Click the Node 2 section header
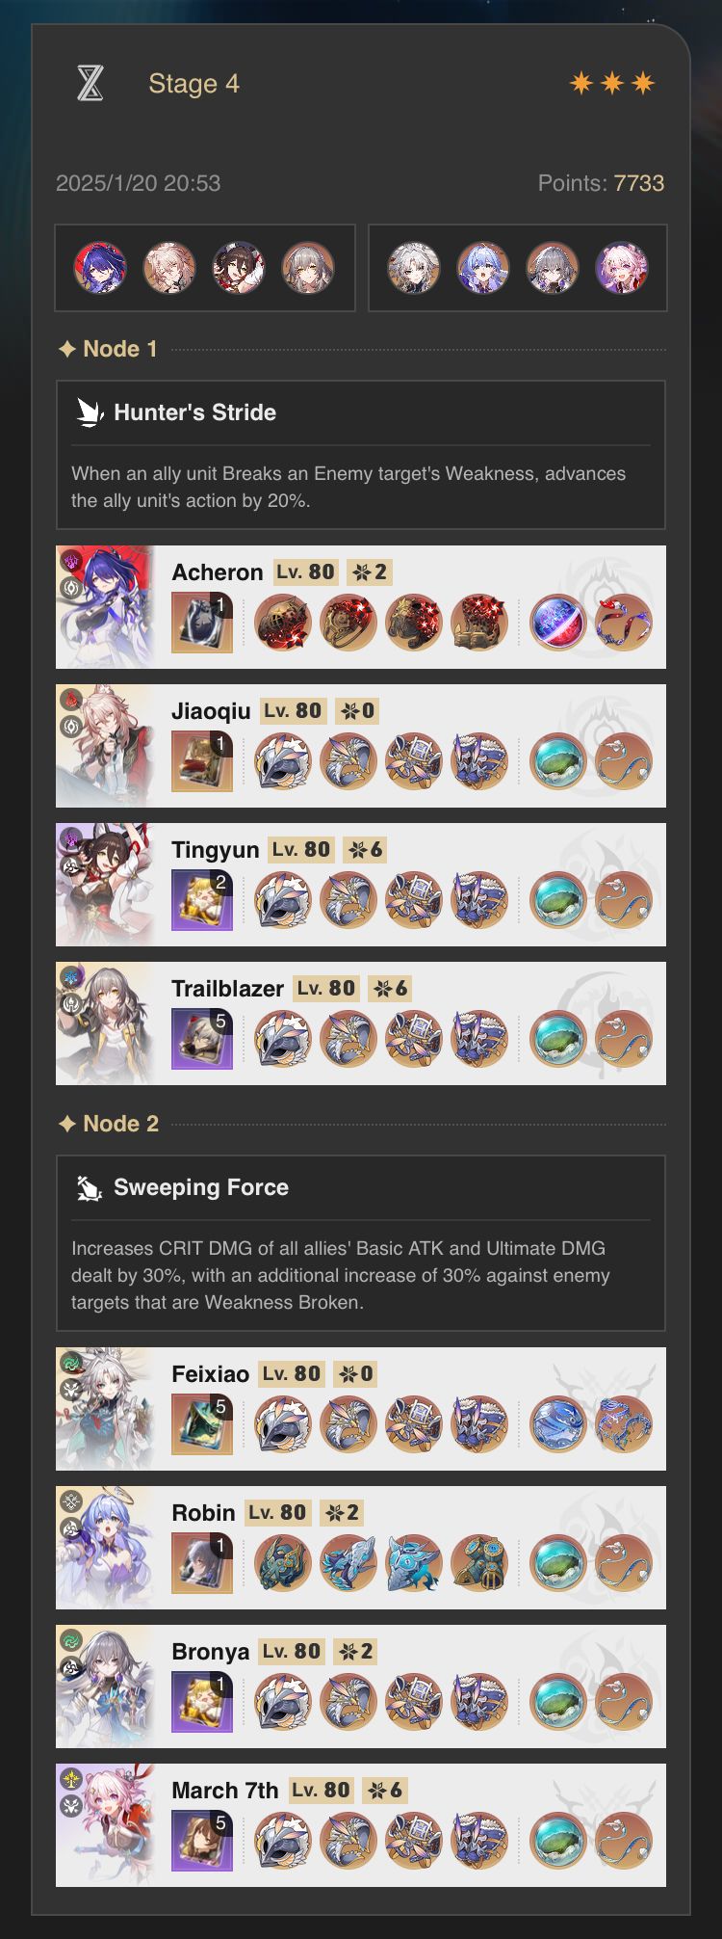722x1939 pixels. tap(108, 1124)
